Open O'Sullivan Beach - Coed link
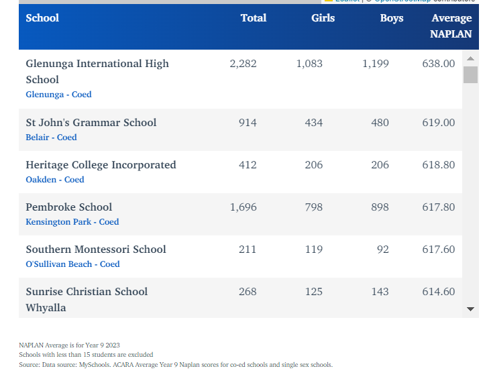 click(x=72, y=264)
